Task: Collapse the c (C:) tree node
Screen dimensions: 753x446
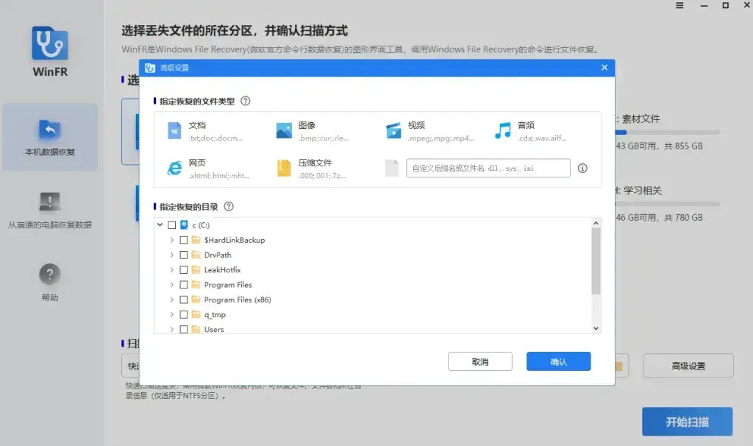Action: pos(160,225)
